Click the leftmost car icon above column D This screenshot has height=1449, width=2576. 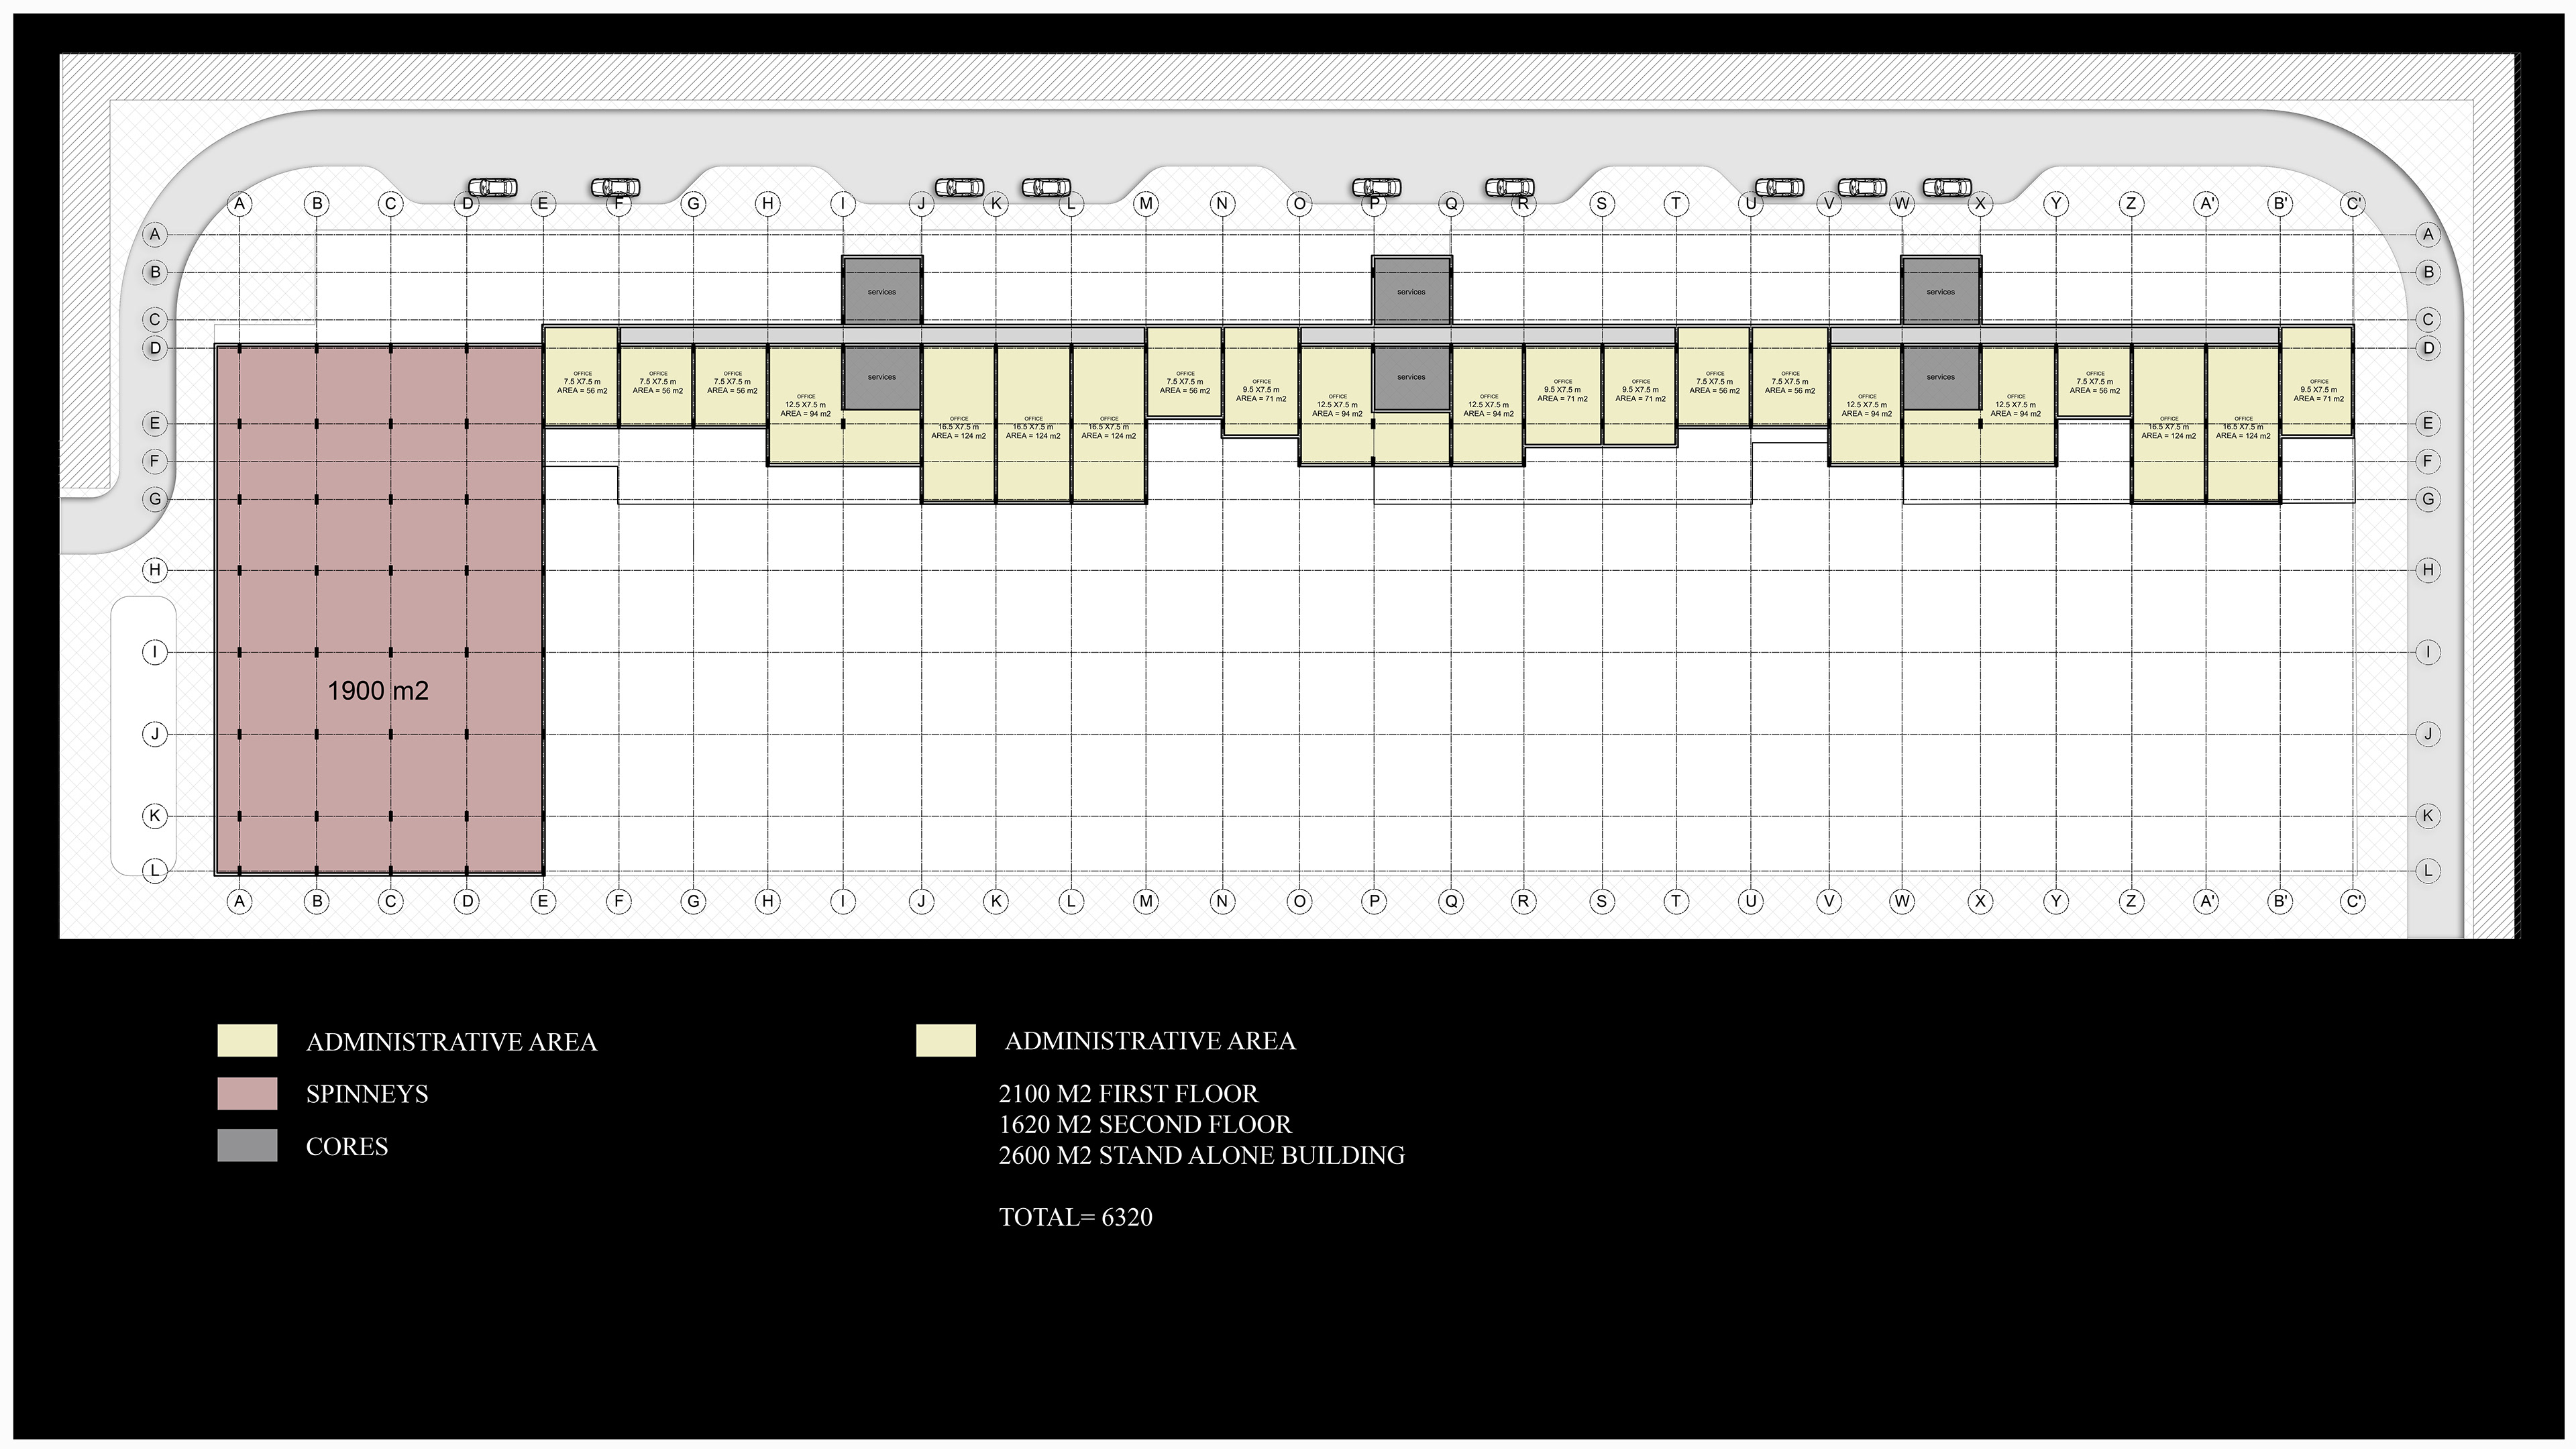[x=493, y=187]
